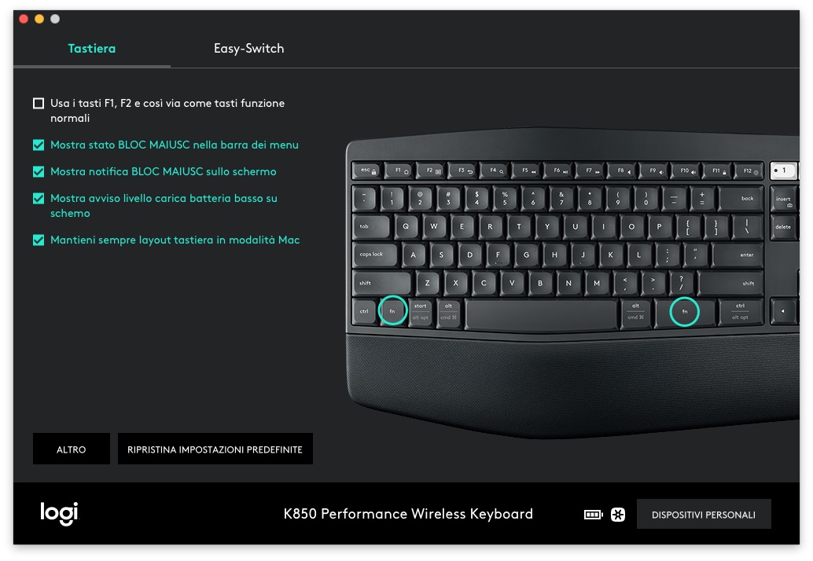Click the right fn key highlighted circle
The image size is (813, 561).
pos(684,311)
